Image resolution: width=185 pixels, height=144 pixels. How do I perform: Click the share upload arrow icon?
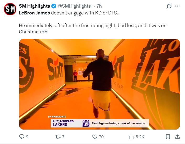[x=177, y=137]
